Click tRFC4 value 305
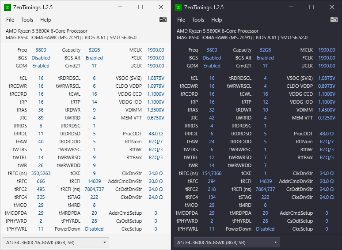 click(41, 198)
